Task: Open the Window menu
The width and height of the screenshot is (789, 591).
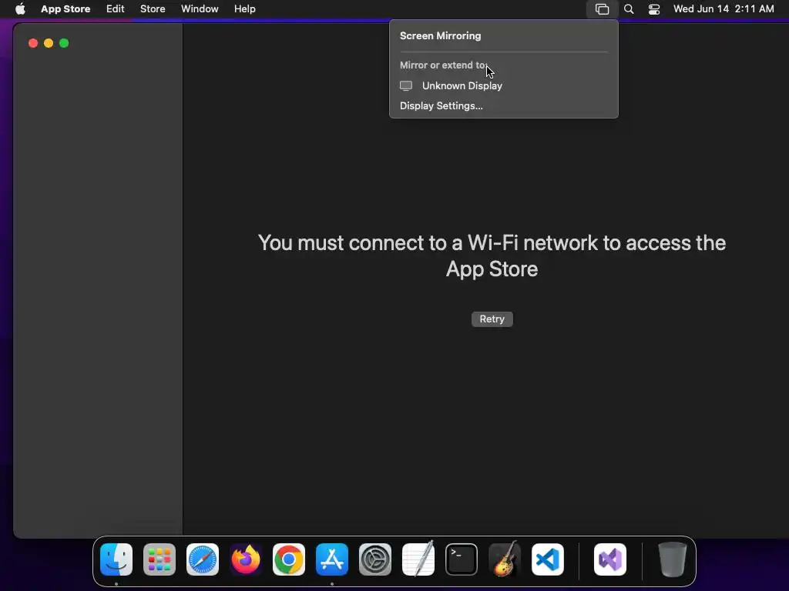Action: 200,8
